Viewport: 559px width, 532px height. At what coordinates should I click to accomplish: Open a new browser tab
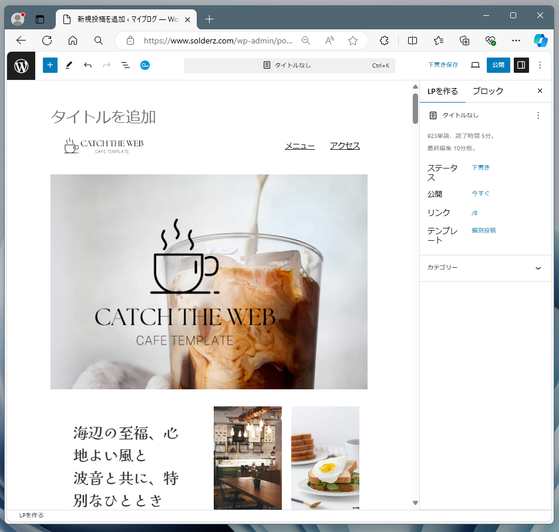click(x=209, y=19)
